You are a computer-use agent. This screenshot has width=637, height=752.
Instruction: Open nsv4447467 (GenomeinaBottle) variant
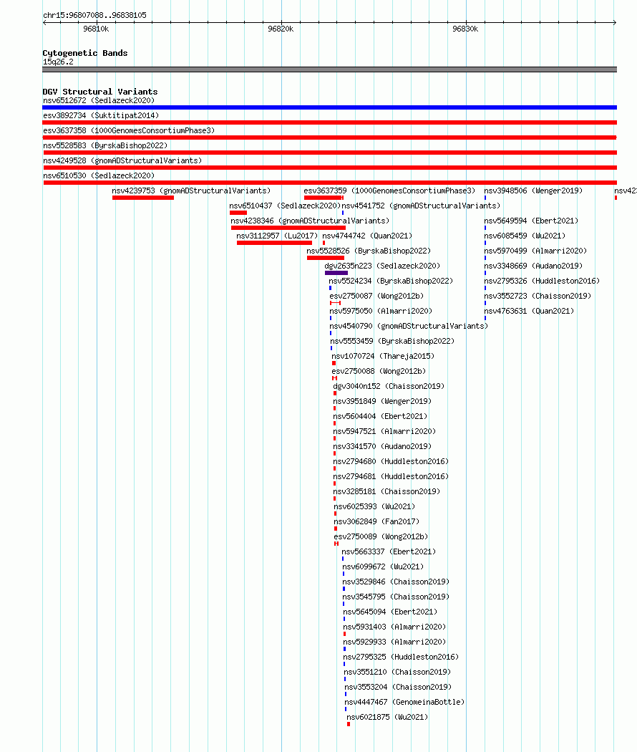404,702
